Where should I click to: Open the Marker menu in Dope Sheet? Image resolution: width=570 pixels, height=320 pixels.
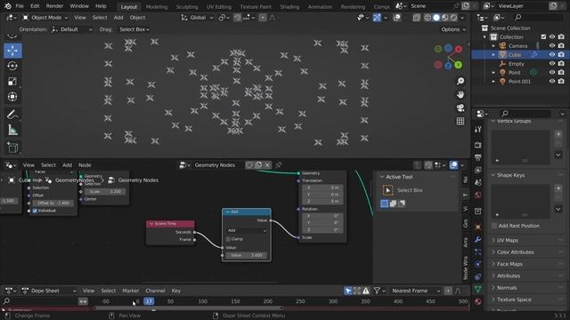point(131,291)
